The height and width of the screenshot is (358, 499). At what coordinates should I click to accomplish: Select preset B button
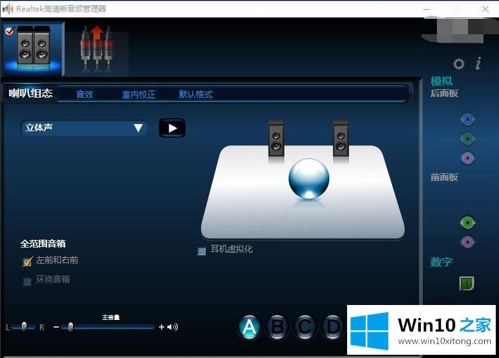[277, 327]
